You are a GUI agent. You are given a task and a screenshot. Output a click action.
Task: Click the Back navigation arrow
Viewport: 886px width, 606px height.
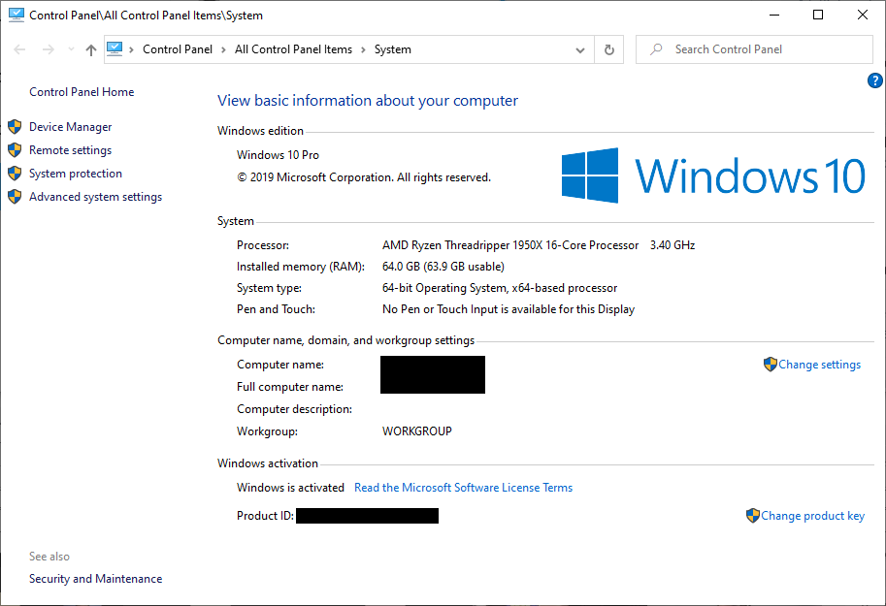pos(19,49)
